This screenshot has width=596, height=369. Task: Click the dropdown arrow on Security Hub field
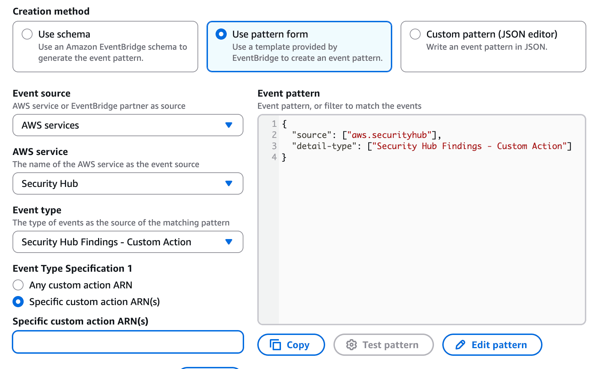tap(229, 183)
